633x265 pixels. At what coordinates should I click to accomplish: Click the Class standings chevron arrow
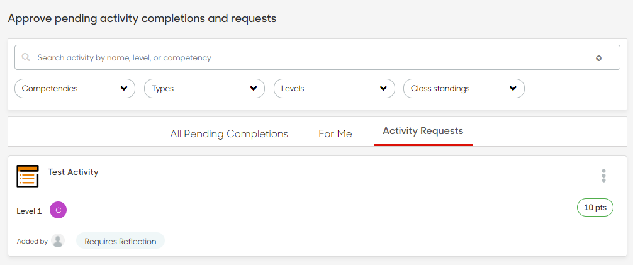(513, 89)
